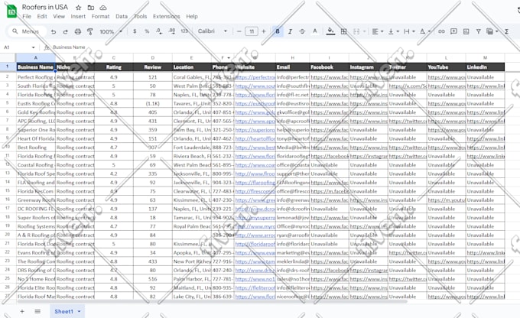Open the Help menu
Viewport: 520px width, 318px height.
pyautogui.click(x=192, y=16)
